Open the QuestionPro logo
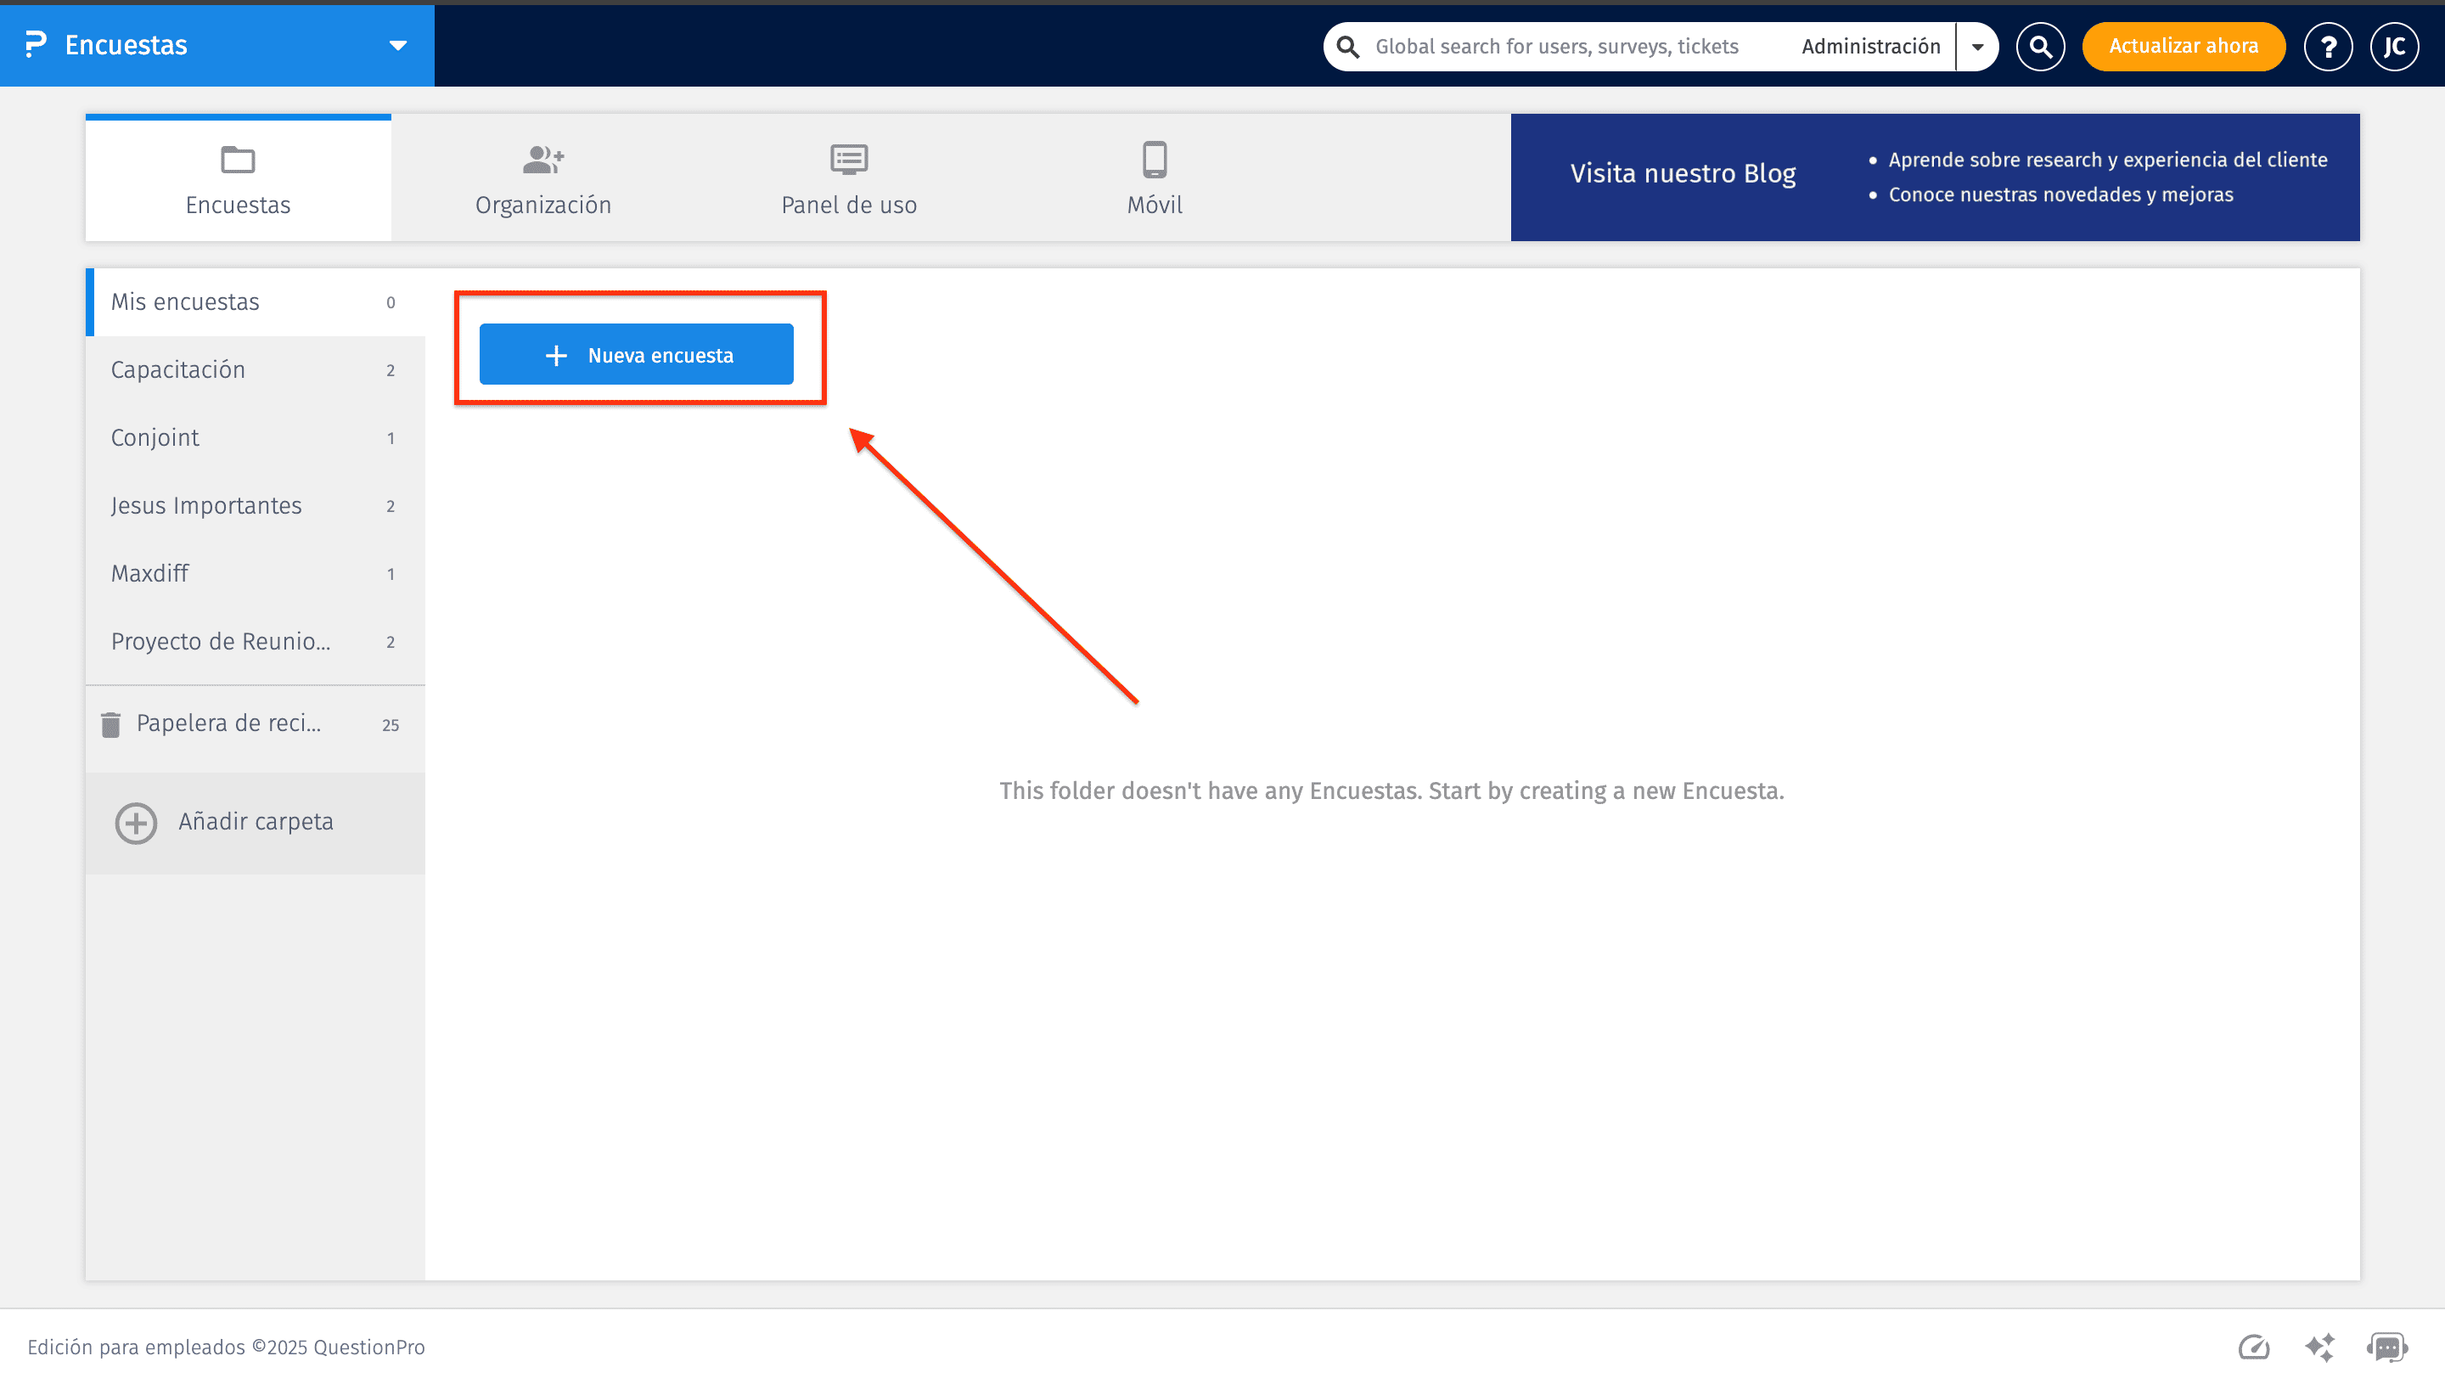This screenshot has width=2445, height=1384. tap(35, 45)
